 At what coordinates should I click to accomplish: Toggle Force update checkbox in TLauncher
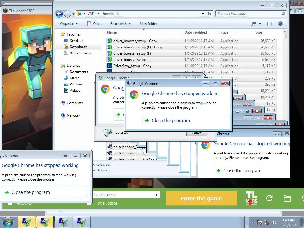[x=89, y=203]
